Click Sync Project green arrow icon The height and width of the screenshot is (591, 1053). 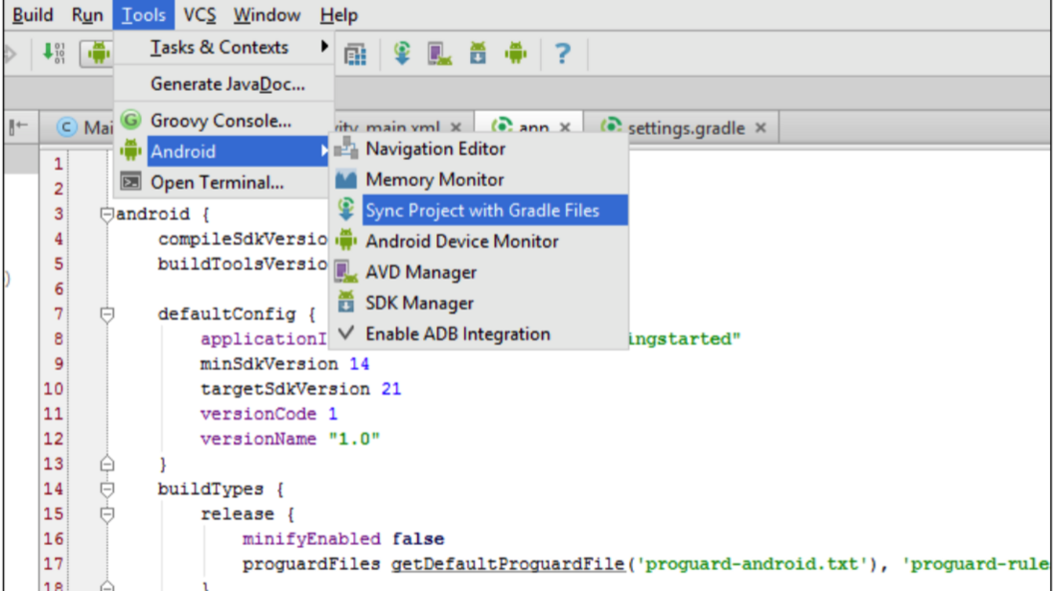[x=346, y=210]
